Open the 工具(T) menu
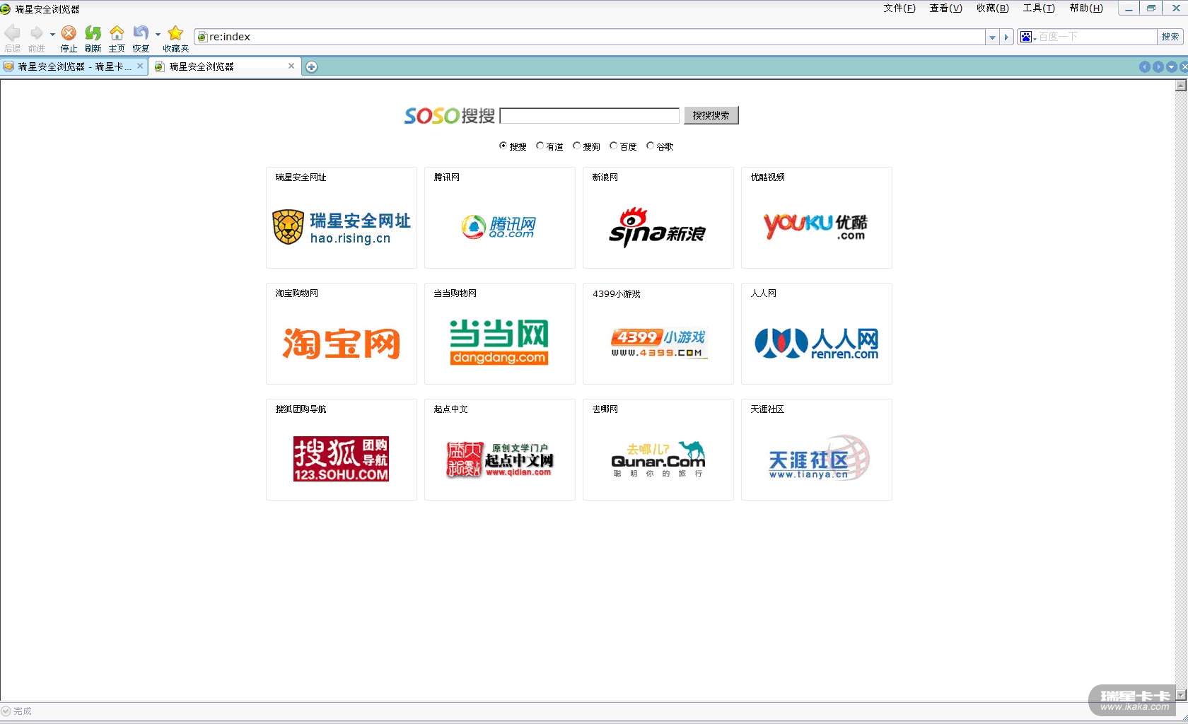The height and width of the screenshot is (724, 1188). pos(1039,8)
